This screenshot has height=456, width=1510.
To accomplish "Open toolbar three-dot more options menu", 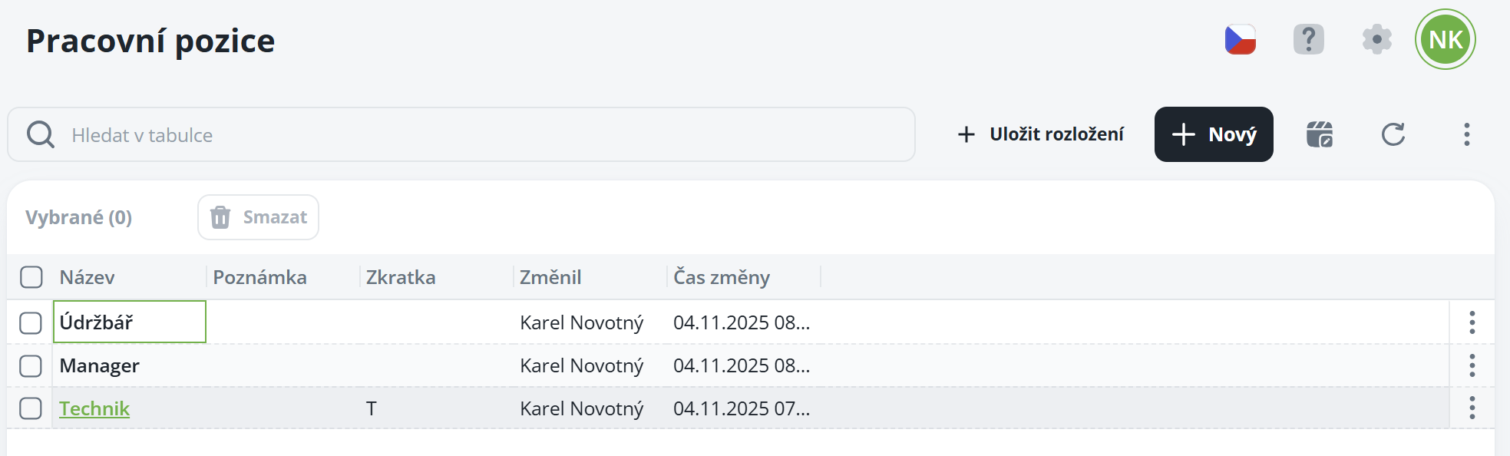I will point(1466,134).
